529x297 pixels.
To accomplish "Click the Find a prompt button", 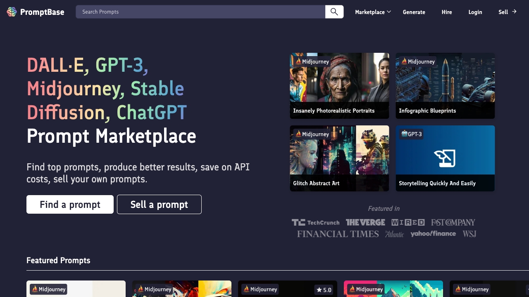I will pos(70,204).
